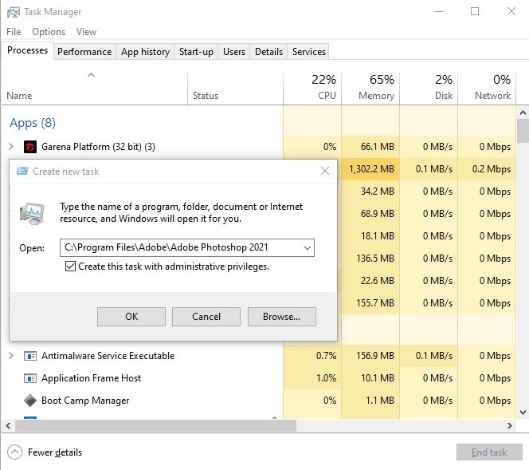Click horizontal scrollbar right arrow

pos(509,426)
